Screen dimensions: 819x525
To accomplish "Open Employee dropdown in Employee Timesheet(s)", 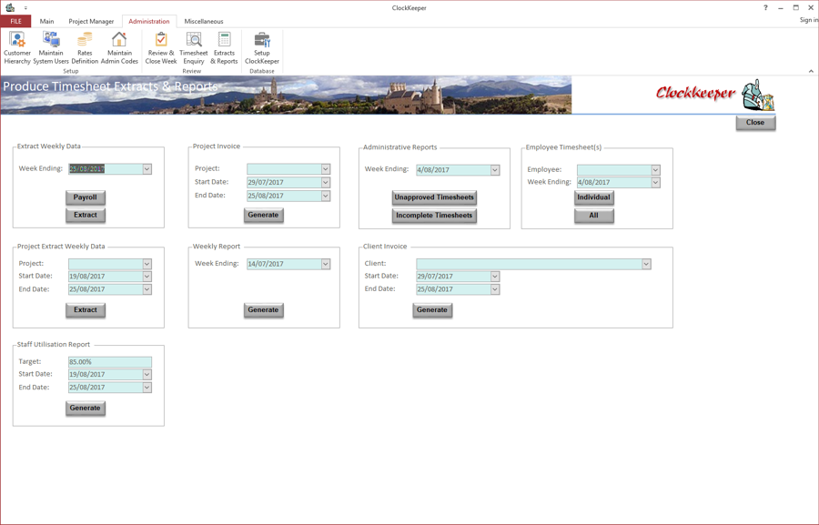I will click(655, 170).
